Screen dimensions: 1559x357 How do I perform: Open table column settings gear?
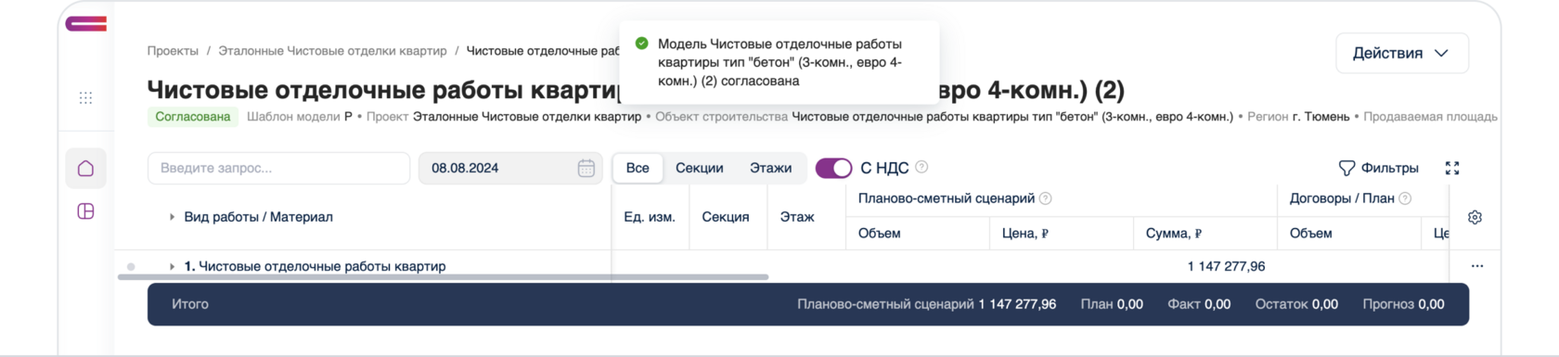(x=1475, y=217)
